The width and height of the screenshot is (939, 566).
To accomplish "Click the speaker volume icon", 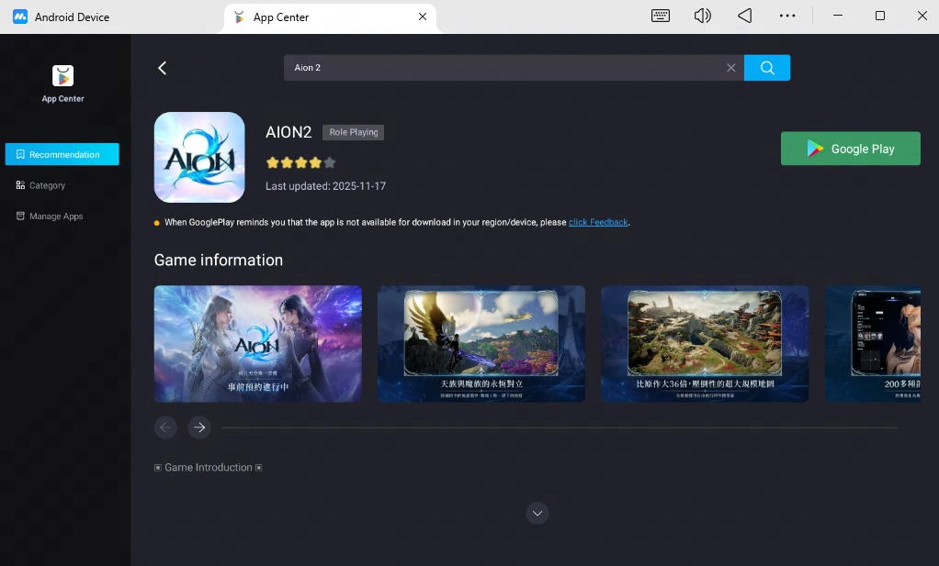I will tap(702, 16).
